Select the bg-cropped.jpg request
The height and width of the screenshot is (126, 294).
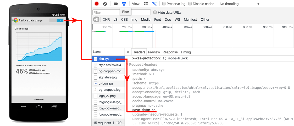108,90
